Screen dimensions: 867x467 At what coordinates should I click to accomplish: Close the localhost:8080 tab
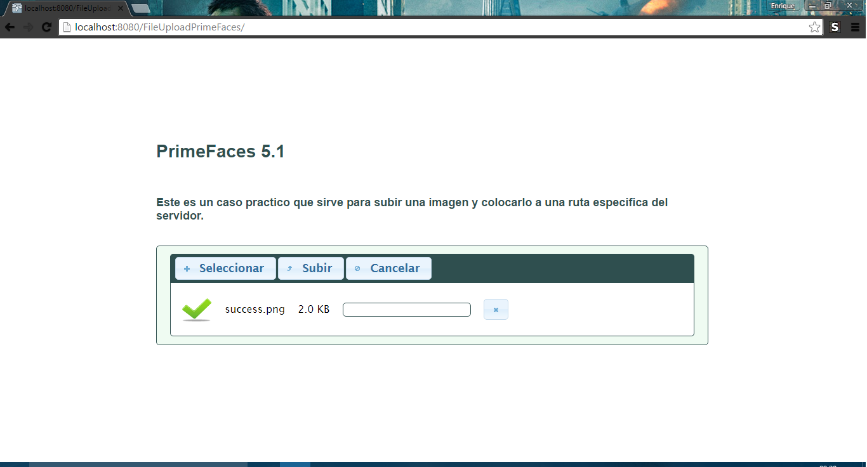[x=121, y=8]
